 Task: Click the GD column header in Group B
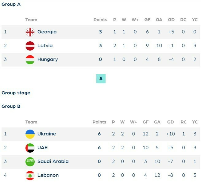pos(170,122)
